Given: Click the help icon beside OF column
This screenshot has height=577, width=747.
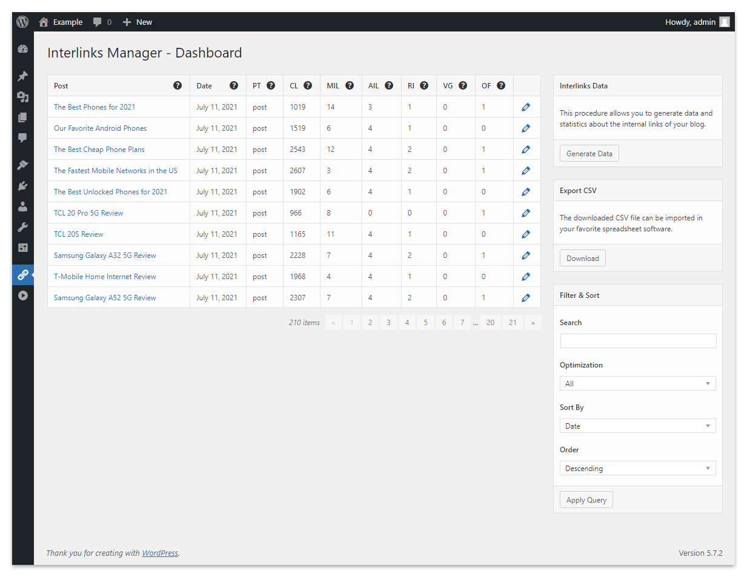Looking at the screenshot, I should 501,85.
